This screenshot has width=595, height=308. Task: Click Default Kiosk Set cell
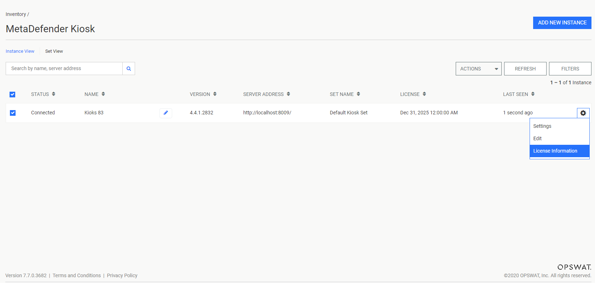tap(349, 113)
